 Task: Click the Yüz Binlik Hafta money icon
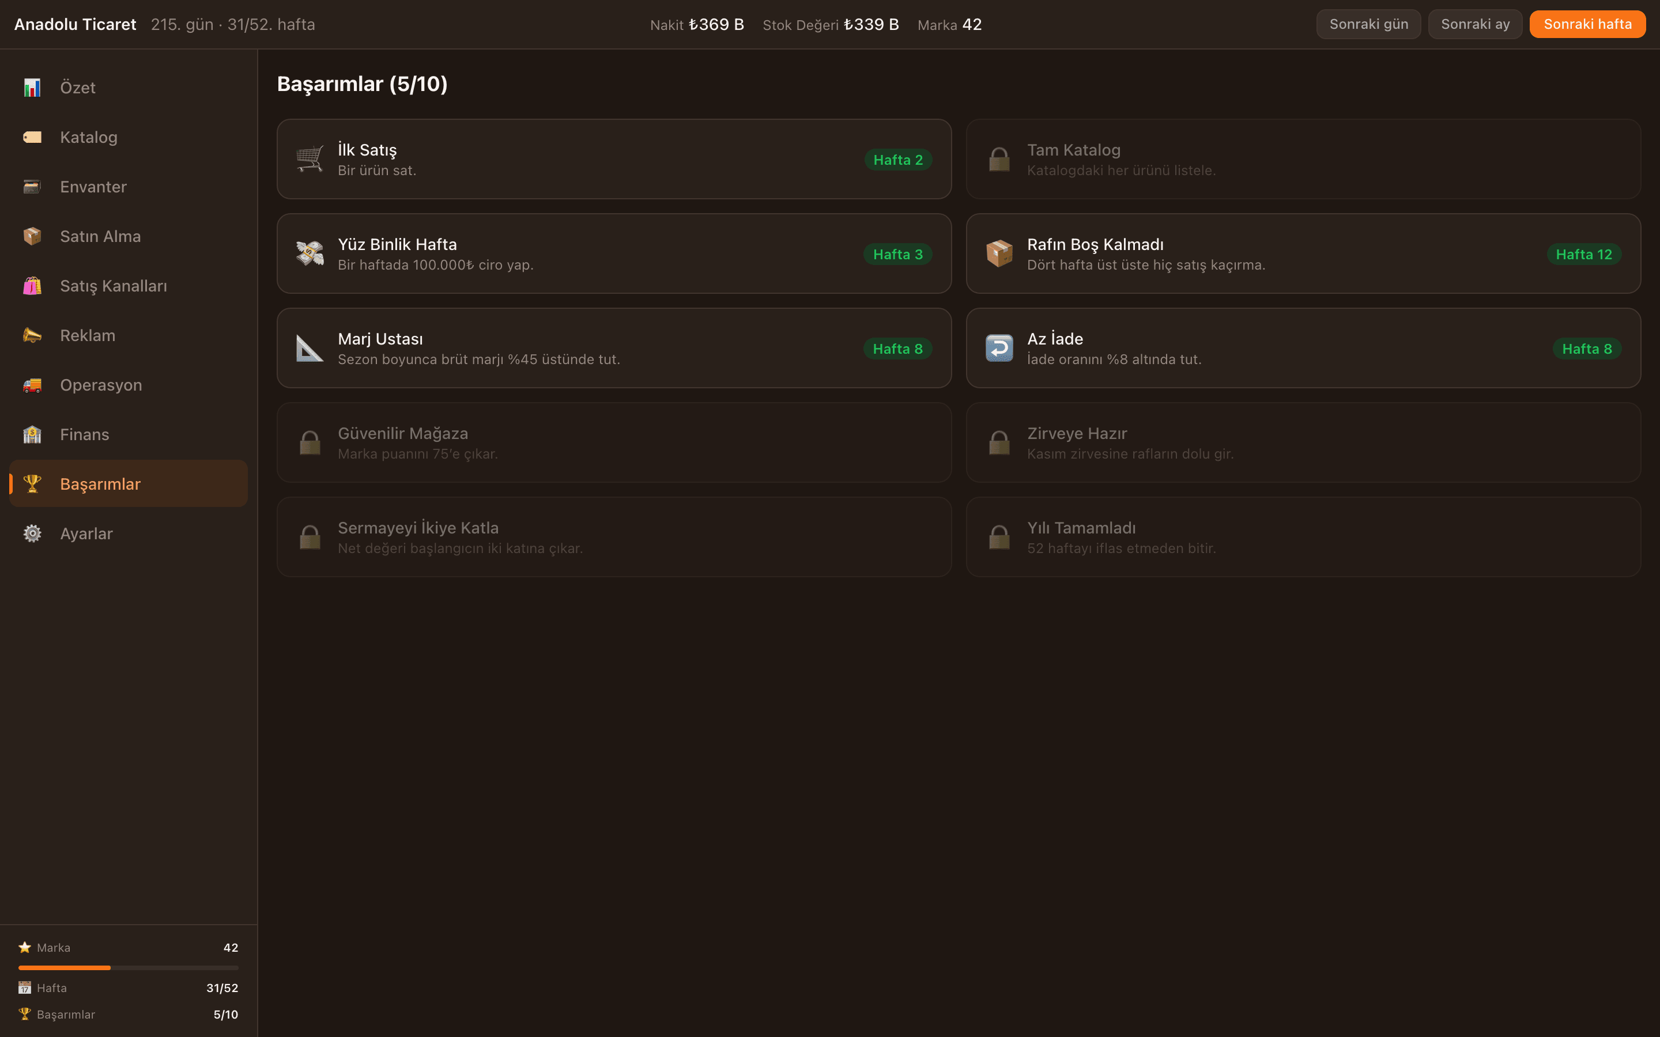pos(310,253)
